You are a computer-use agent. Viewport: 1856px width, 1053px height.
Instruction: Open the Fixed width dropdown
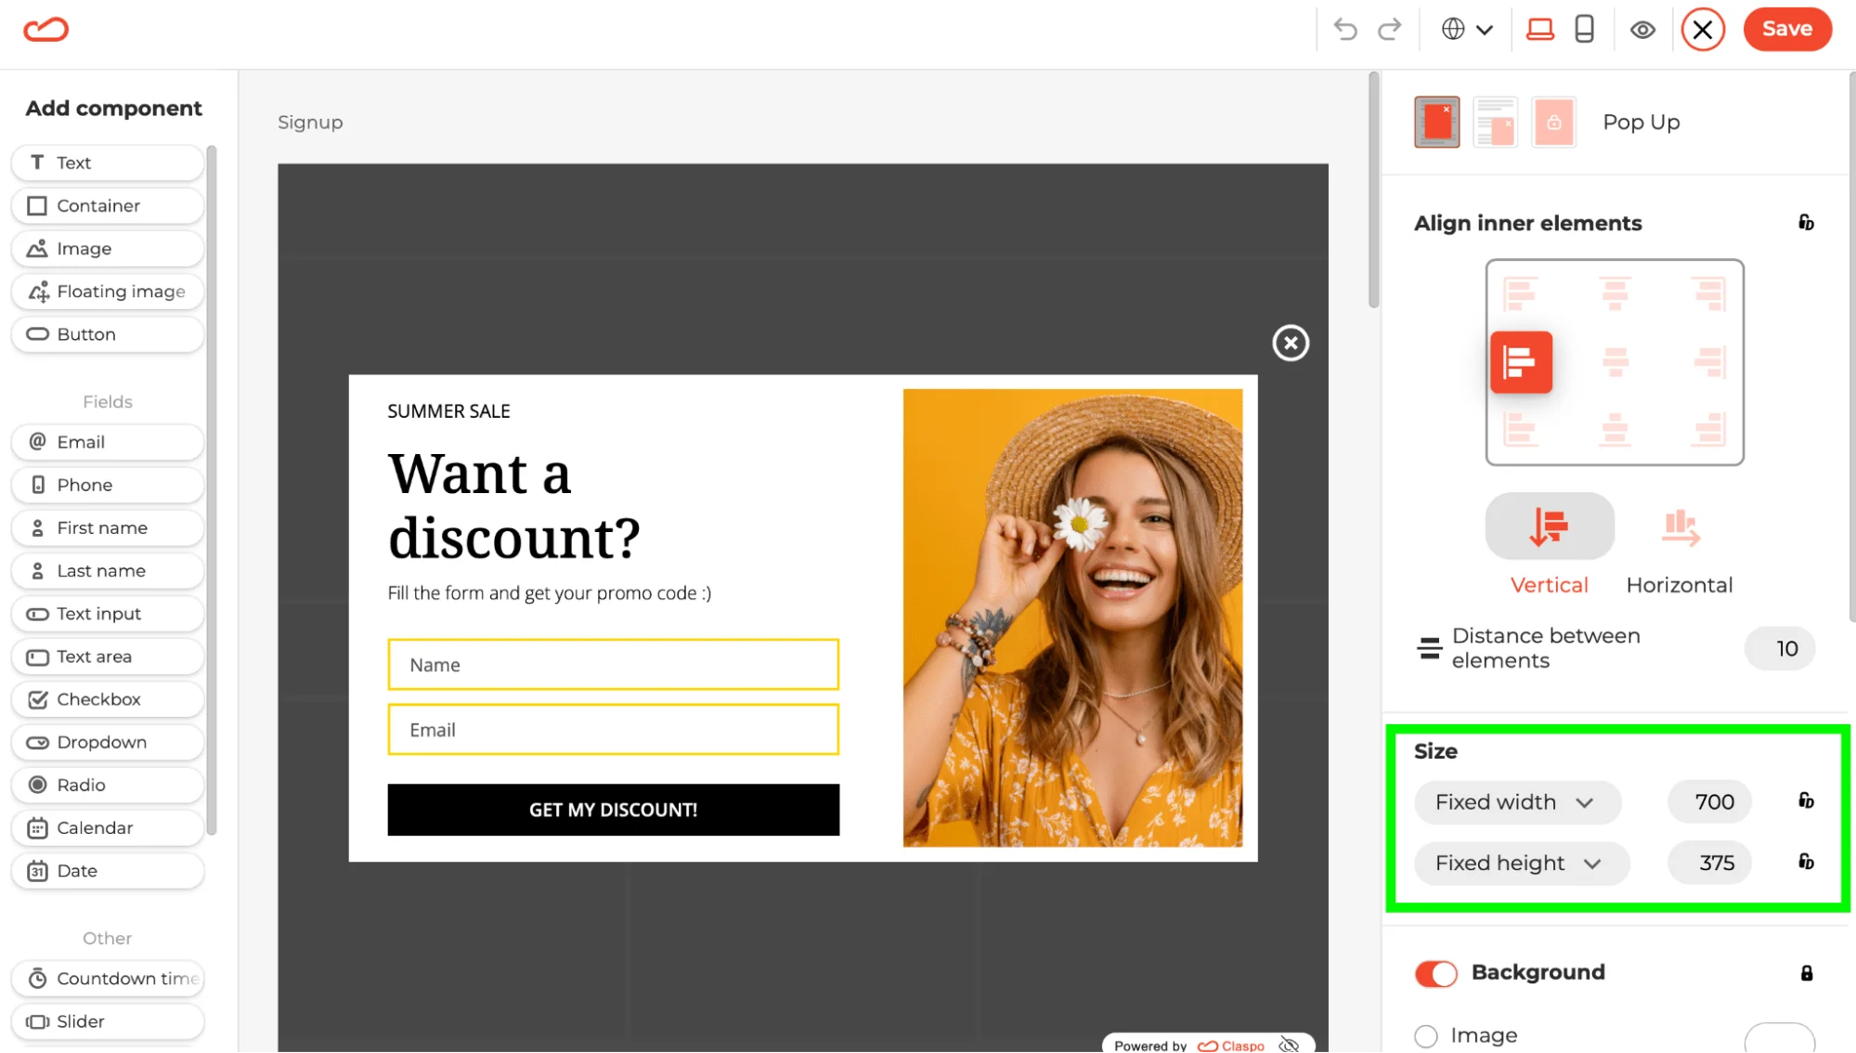(x=1517, y=801)
